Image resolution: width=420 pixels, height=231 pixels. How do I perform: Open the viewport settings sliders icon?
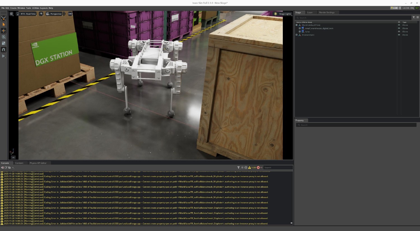tap(11, 14)
